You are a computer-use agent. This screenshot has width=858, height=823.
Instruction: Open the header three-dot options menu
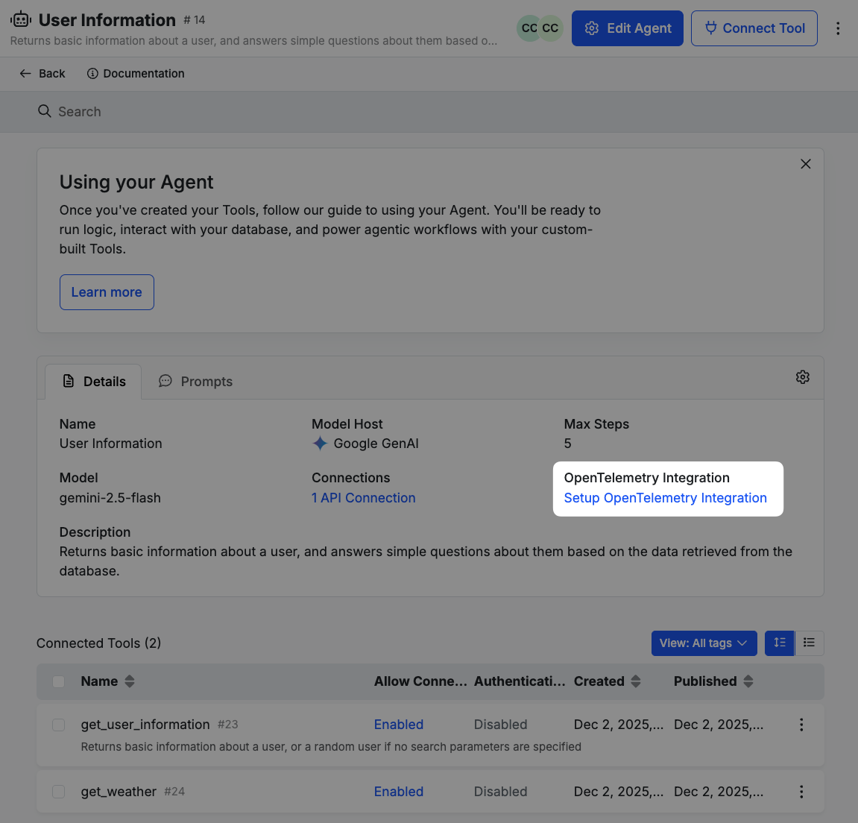coord(838,28)
